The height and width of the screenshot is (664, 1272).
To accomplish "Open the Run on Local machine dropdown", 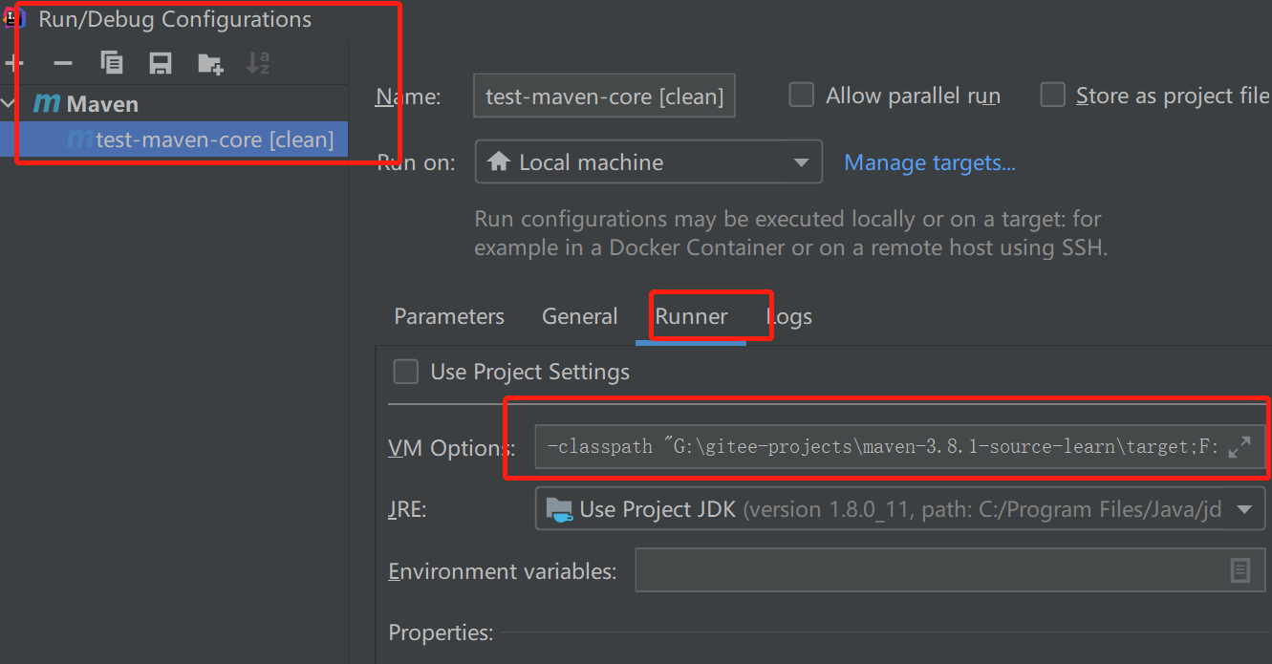I will click(649, 162).
